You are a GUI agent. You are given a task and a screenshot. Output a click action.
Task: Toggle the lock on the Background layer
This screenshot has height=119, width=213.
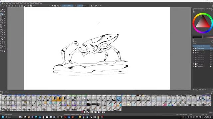pyautogui.click(x=210, y=66)
